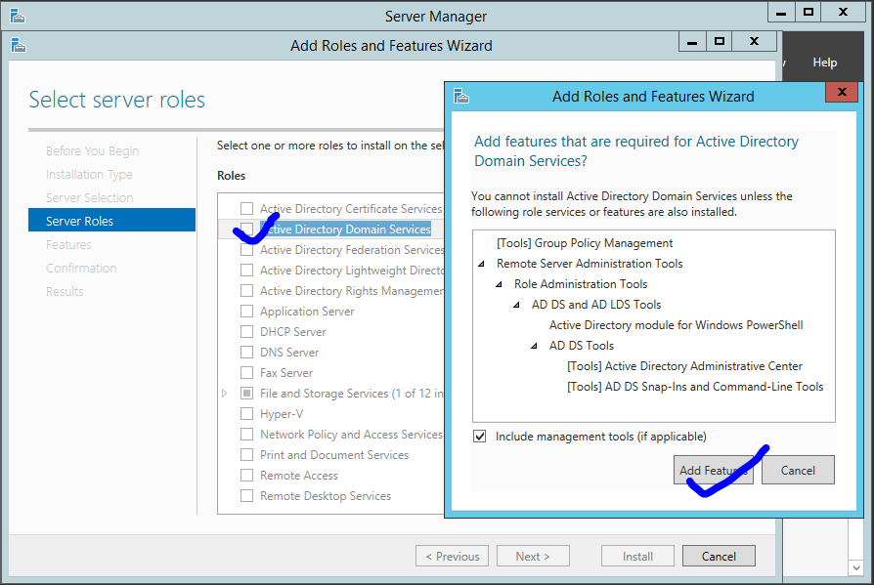874x585 pixels.
Task: Close the Server Manager window
Action: tap(843, 12)
